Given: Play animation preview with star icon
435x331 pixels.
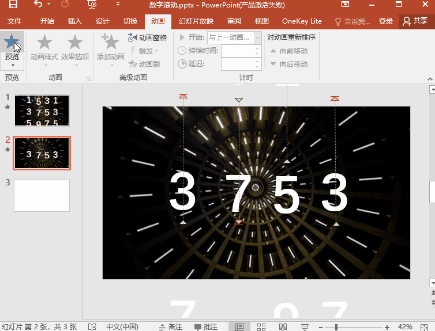Looking at the screenshot, I should click(x=12, y=41).
